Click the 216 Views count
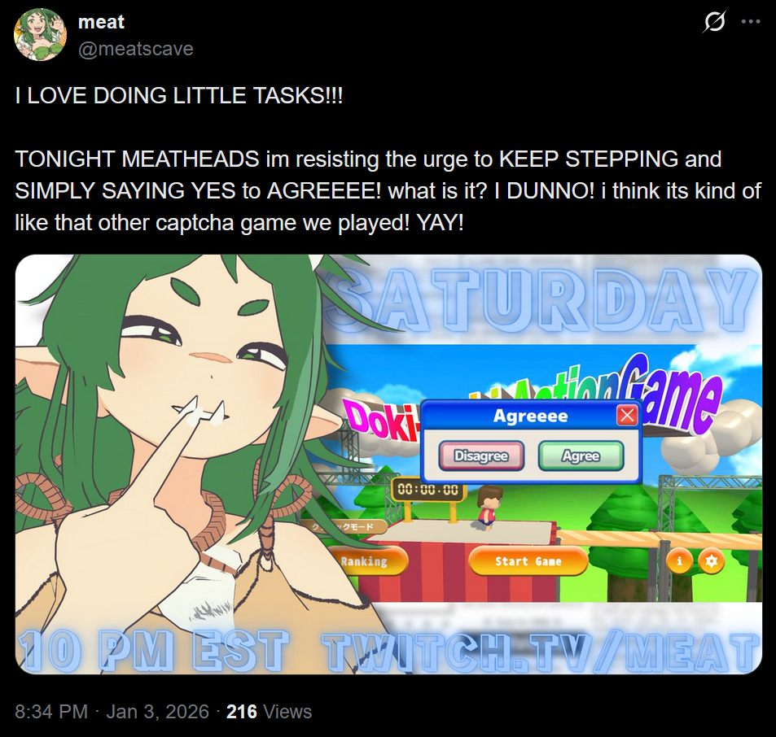 point(270,712)
